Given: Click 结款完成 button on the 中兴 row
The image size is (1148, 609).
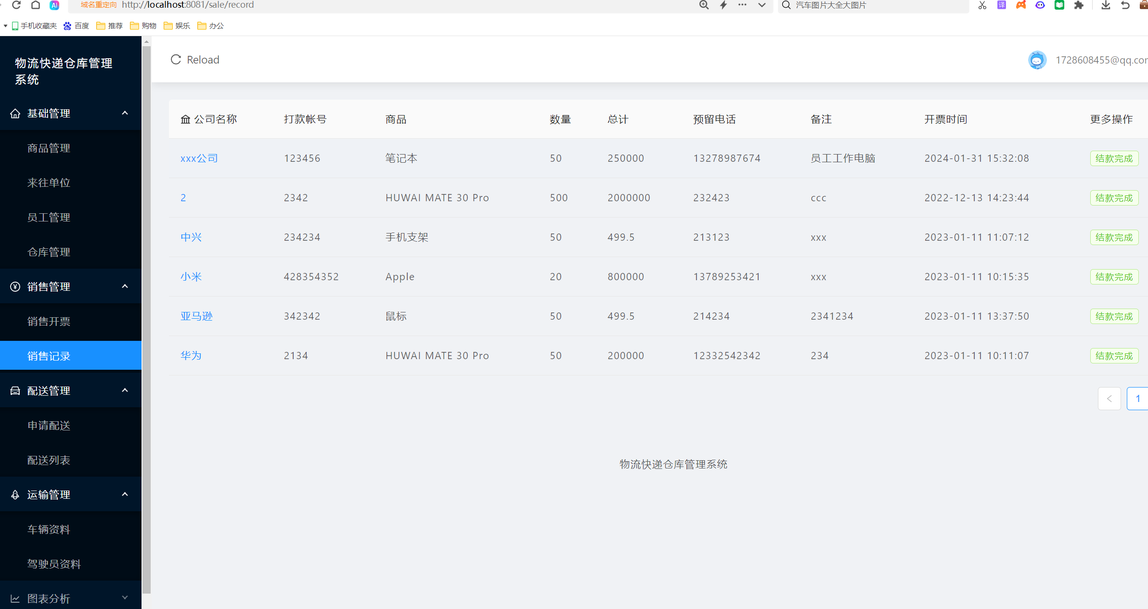Looking at the screenshot, I should [1114, 237].
